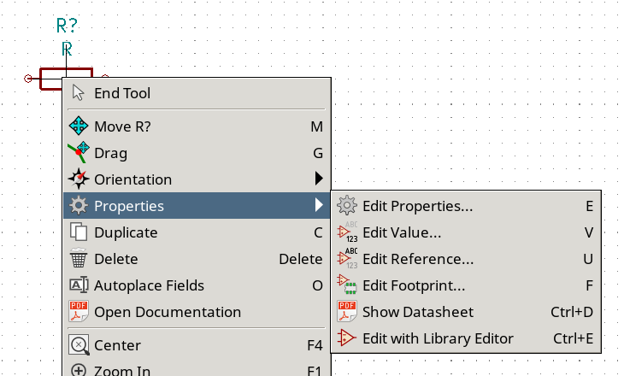Select Autoplace Fields entry

[x=197, y=285]
